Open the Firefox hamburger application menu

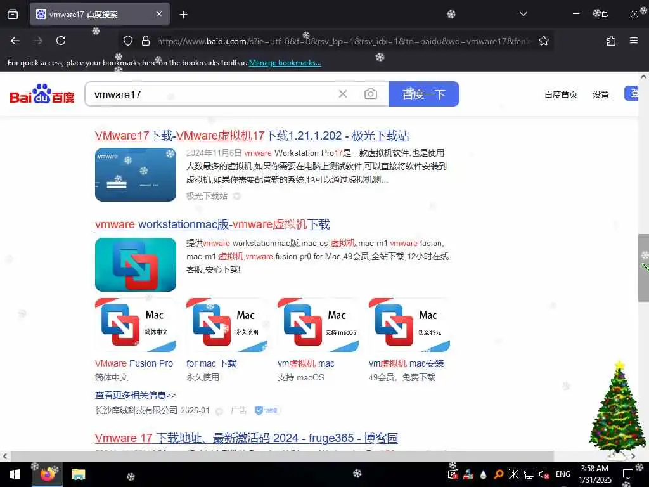pos(633,41)
